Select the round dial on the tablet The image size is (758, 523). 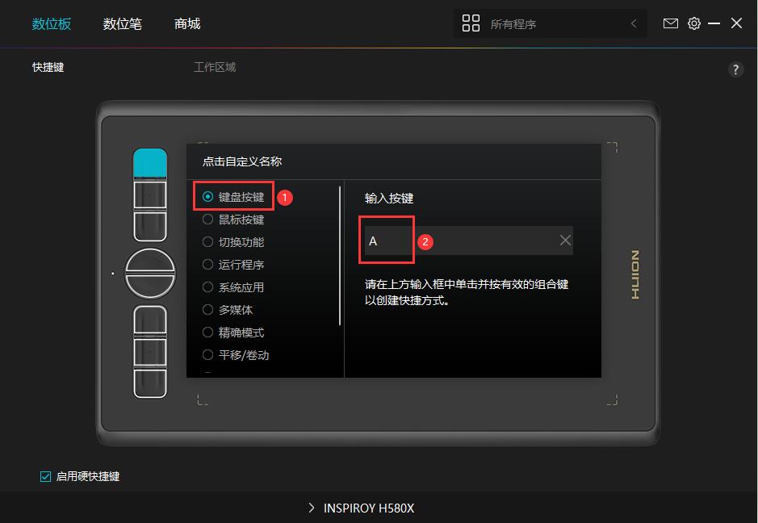click(x=150, y=274)
